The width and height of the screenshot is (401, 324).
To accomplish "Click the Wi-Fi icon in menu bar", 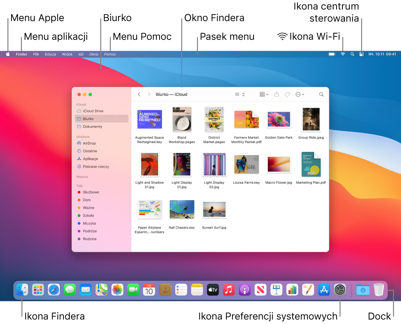I will point(343,54).
